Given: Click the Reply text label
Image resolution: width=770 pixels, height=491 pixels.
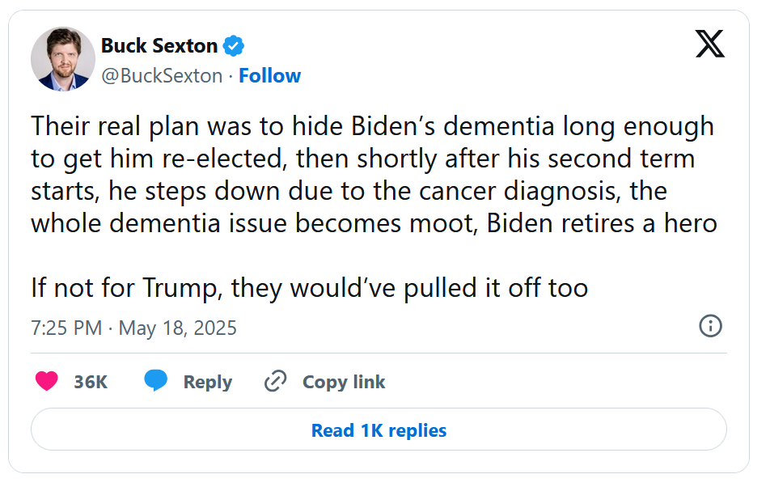Looking at the screenshot, I should point(208,382).
